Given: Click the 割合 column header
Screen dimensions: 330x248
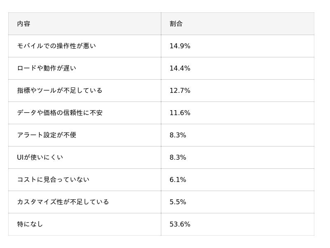Looking at the screenshot, I should [176, 24].
